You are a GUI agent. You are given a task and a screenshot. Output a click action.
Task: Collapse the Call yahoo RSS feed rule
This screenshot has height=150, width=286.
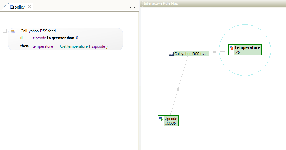point(4,31)
